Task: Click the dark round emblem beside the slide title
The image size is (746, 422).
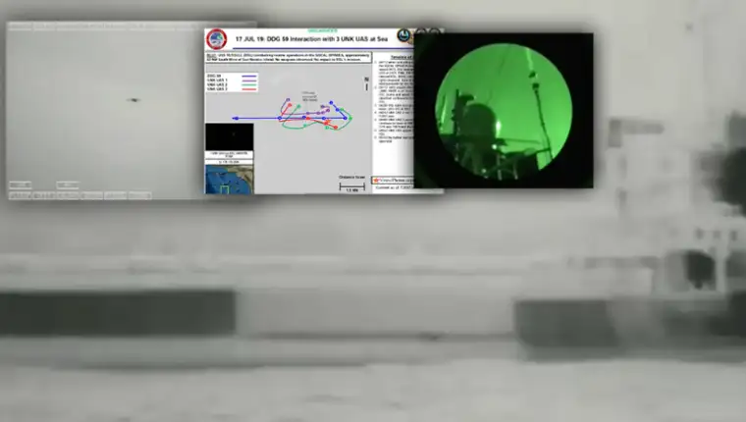Action: click(x=404, y=35)
